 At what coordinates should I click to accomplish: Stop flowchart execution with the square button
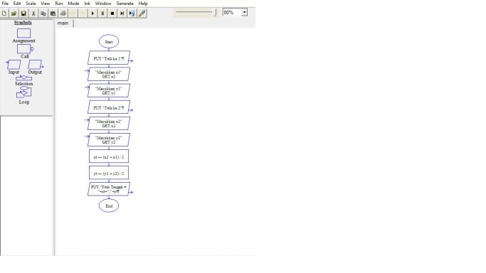pyautogui.click(x=112, y=14)
